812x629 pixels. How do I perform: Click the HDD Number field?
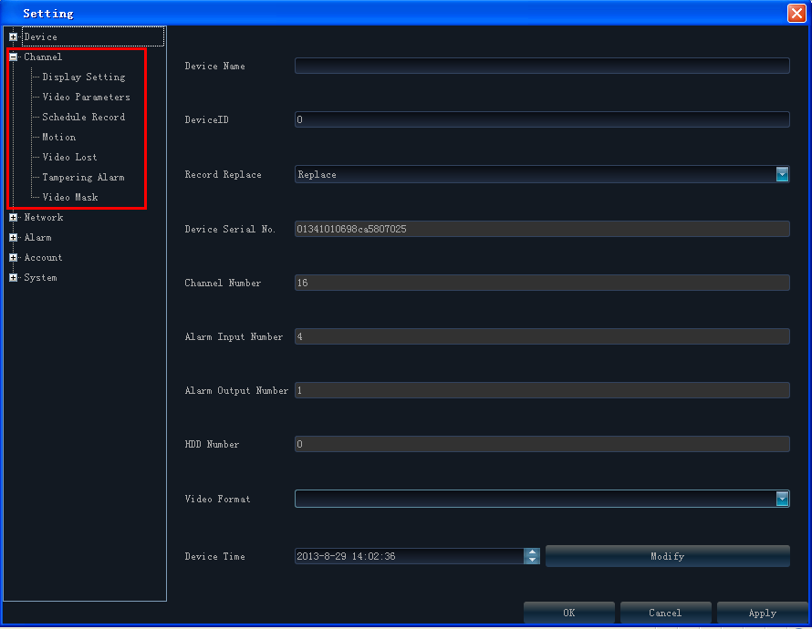click(x=542, y=444)
